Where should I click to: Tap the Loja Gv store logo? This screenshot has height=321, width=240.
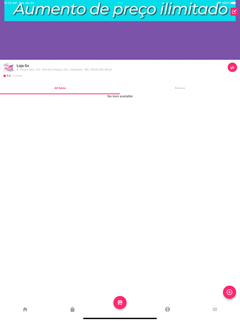(x=8, y=67)
